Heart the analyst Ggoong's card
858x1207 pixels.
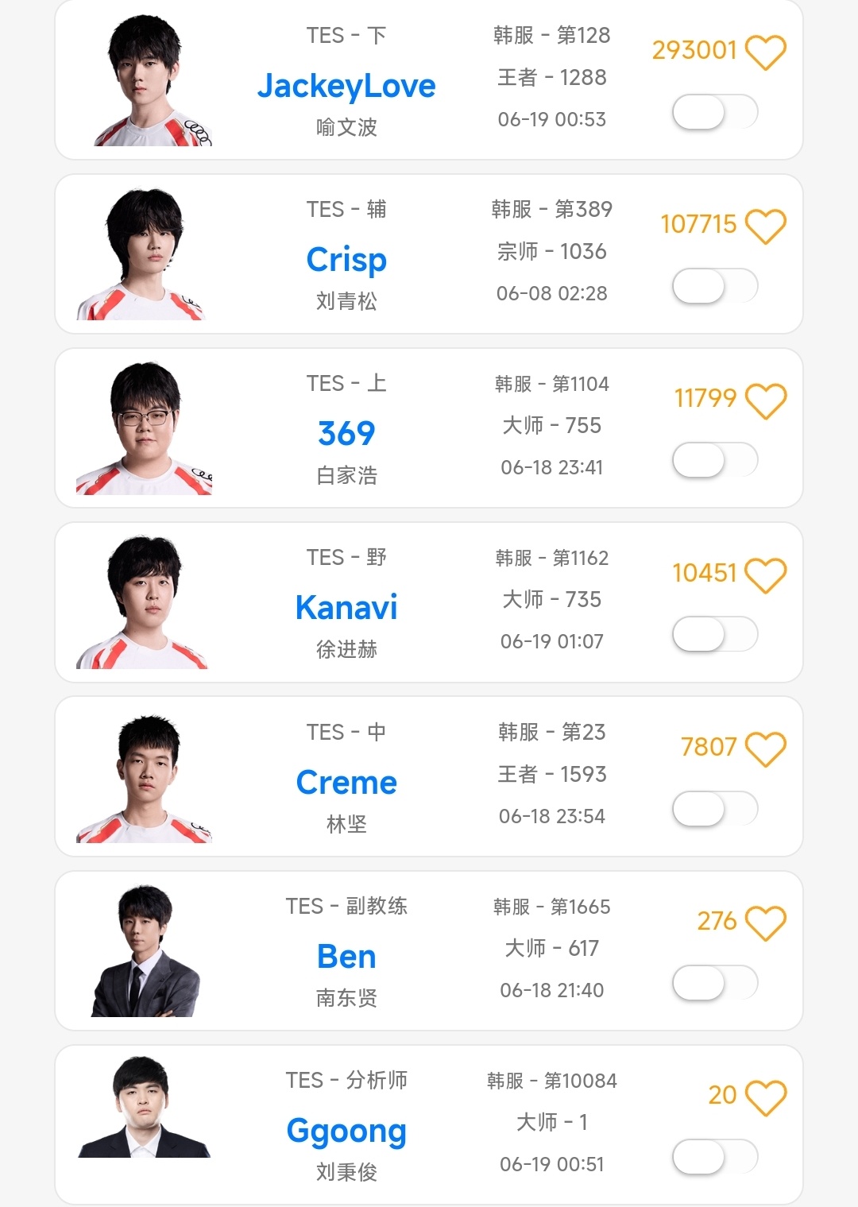(766, 1097)
